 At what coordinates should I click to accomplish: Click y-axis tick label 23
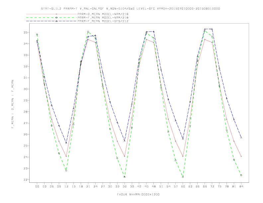pos(26,168)
